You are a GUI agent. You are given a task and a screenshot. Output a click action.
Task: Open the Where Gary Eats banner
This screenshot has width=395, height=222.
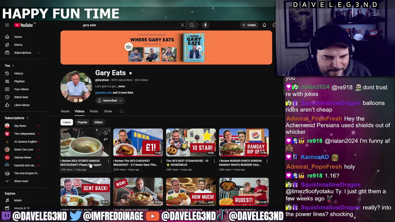[x=166, y=47]
